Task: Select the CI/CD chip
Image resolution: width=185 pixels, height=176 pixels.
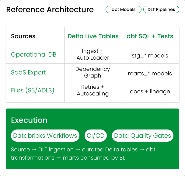Action: 96,136
